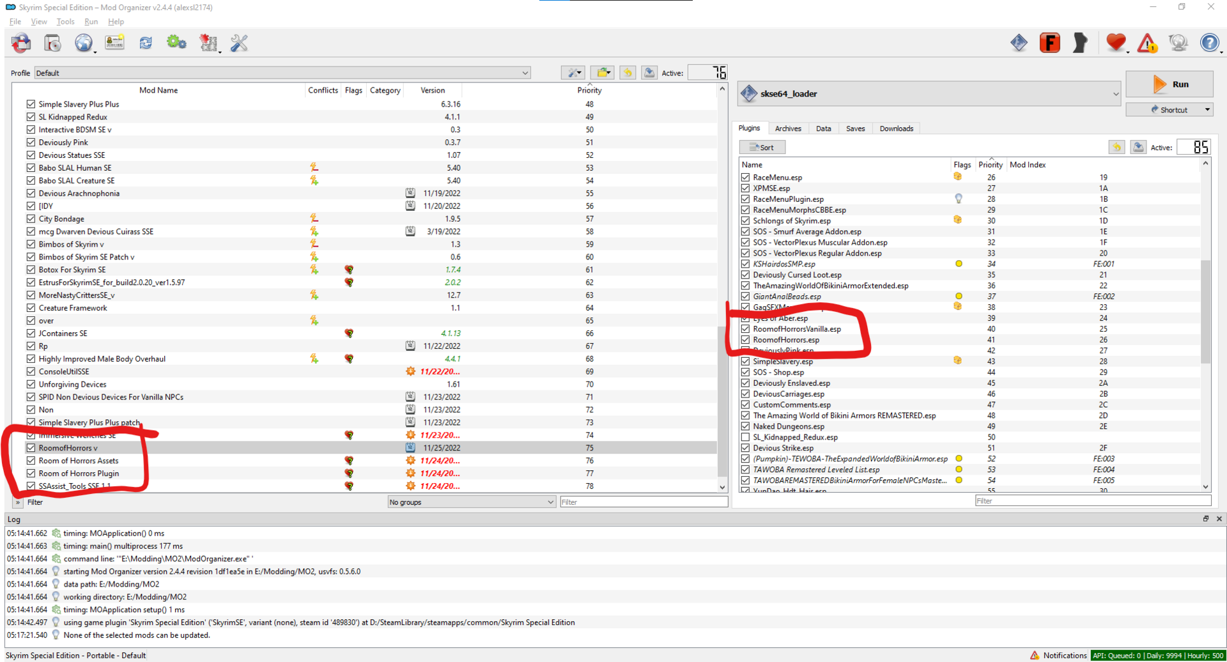Click the mod list create backup icon
Screen dimensions: 1227x662
click(649, 73)
